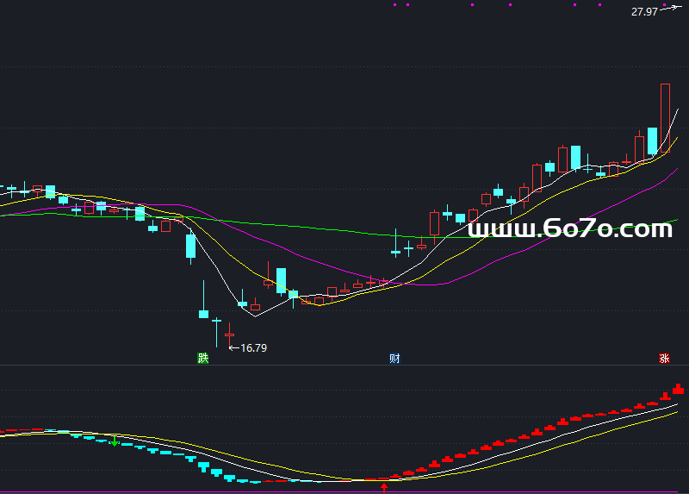Click the divider between price and indicator panels
The width and height of the screenshot is (689, 494).
[344, 365]
